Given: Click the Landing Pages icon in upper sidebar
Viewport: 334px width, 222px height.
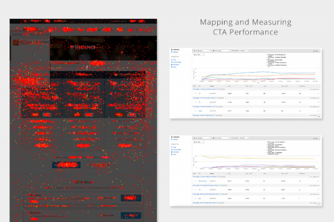Looking at the screenshot, I should (172, 61).
